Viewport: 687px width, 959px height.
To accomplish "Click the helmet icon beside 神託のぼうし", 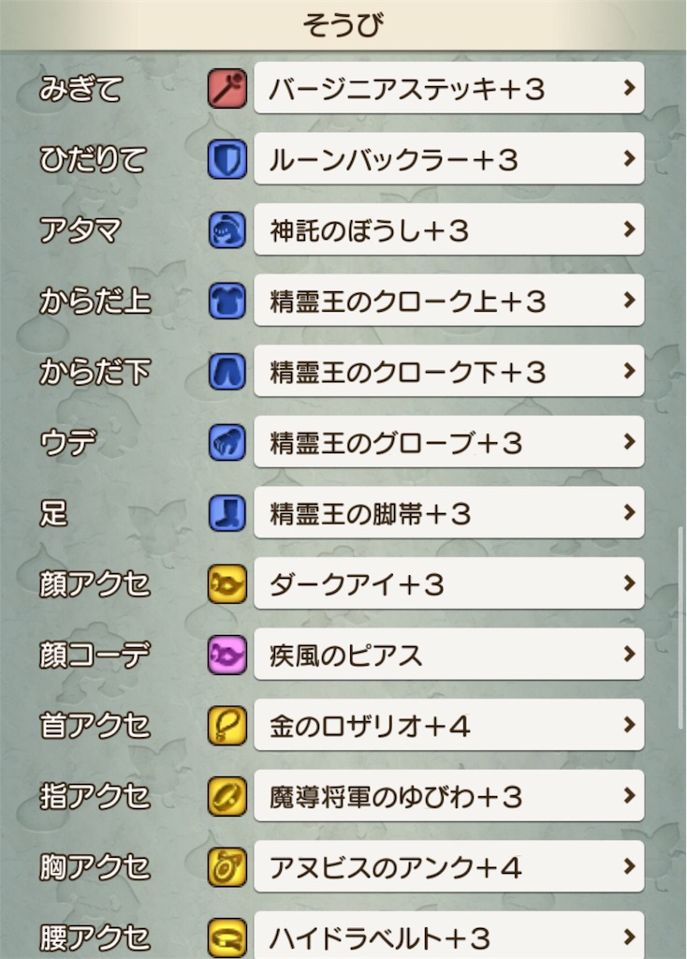I will [x=227, y=229].
